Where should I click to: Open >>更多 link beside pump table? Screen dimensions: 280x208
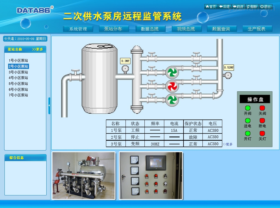click(228, 144)
